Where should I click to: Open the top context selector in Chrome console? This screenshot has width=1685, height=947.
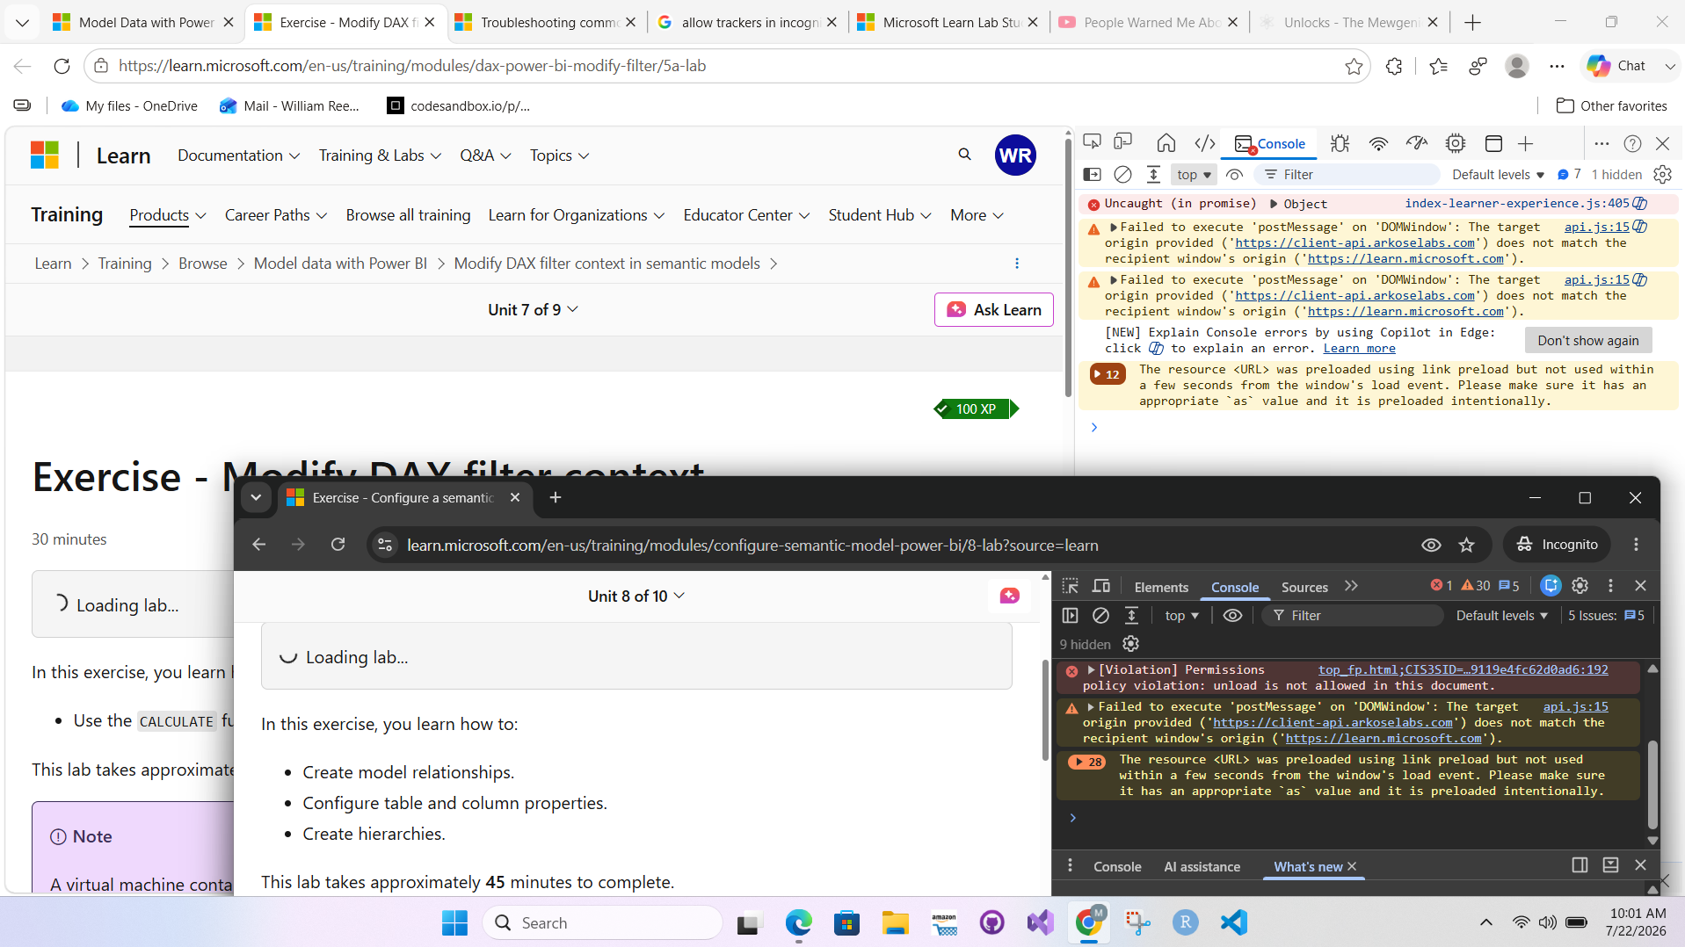coord(1181,616)
